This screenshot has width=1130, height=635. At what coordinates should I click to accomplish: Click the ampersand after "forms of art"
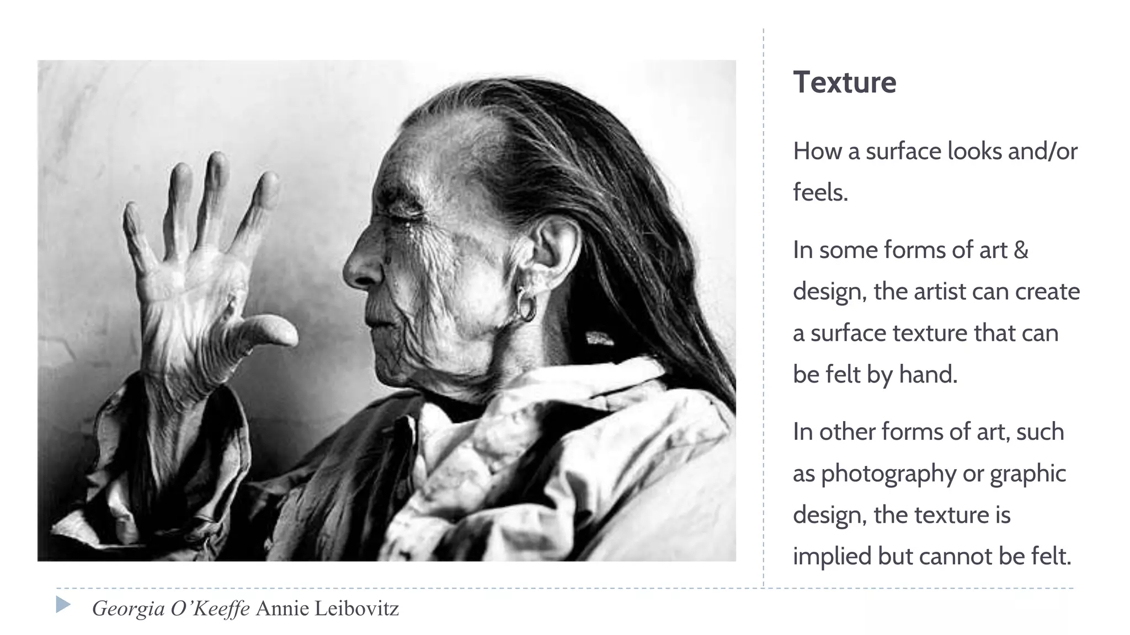pos(1021,250)
